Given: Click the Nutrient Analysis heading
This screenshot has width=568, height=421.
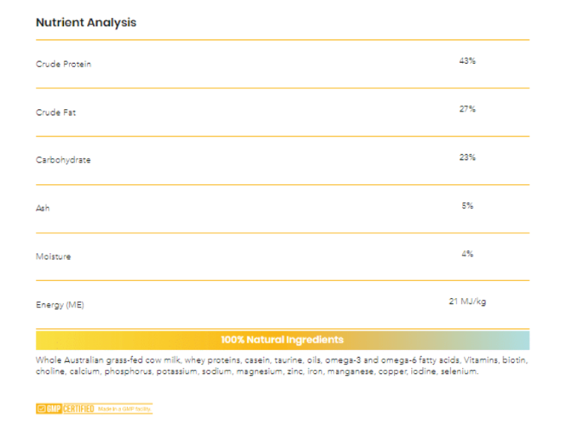Looking at the screenshot, I should point(86,22).
